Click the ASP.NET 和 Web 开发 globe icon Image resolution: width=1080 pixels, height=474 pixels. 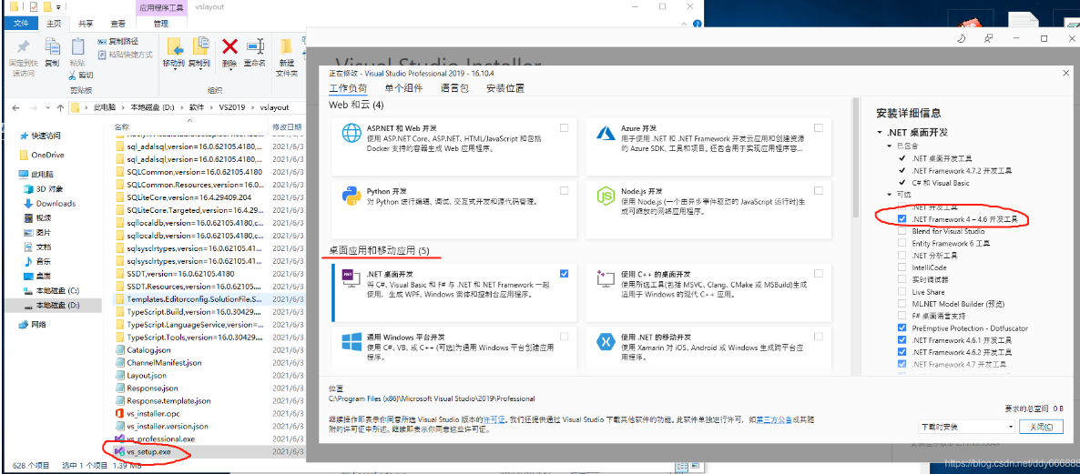coord(352,132)
